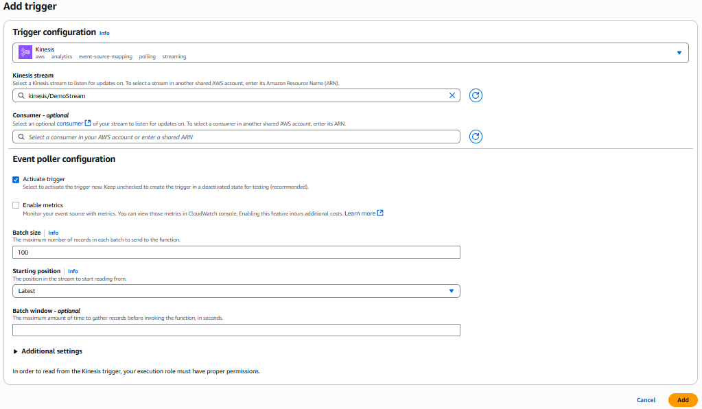The height and width of the screenshot is (409, 702).
Task: Click the kinesis/DemoStream text in the stream field
Action: pos(57,96)
